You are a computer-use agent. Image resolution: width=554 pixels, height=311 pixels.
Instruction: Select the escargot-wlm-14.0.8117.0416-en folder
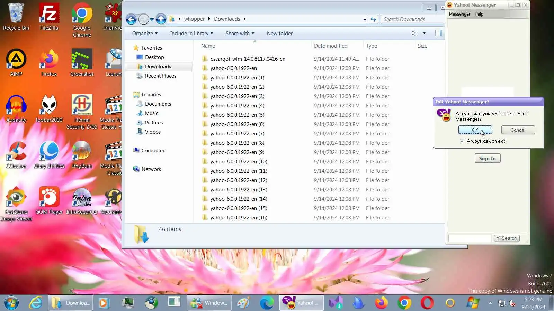tap(248, 59)
